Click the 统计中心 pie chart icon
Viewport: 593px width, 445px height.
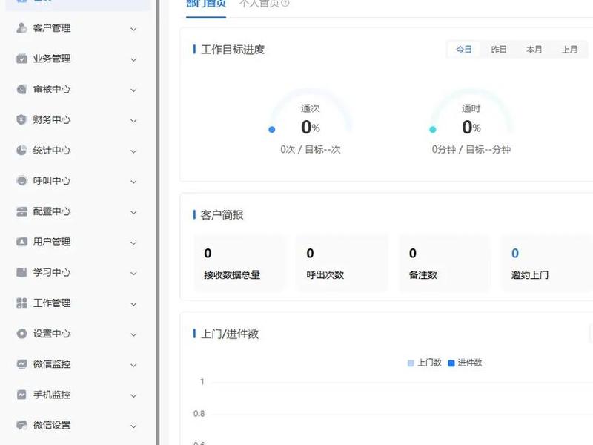click(22, 151)
